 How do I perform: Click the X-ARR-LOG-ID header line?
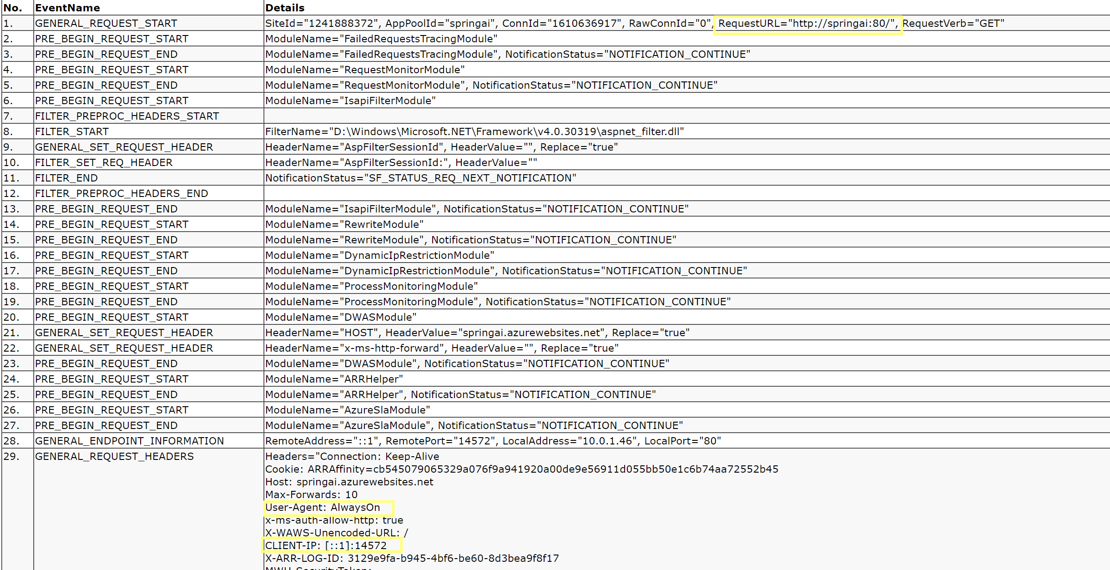pyautogui.click(x=412, y=558)
